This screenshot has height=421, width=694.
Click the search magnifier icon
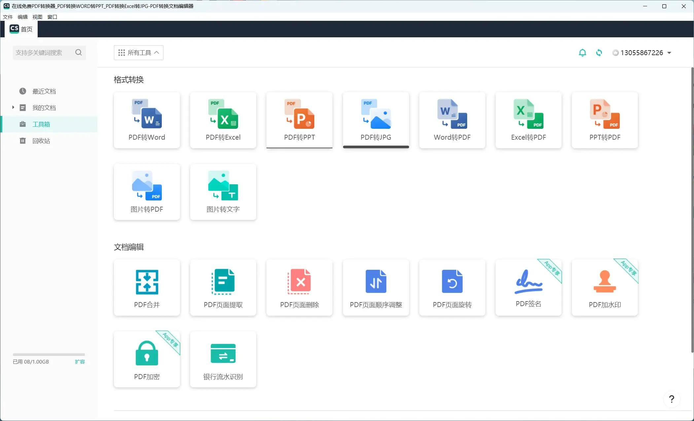click(78, 53)
